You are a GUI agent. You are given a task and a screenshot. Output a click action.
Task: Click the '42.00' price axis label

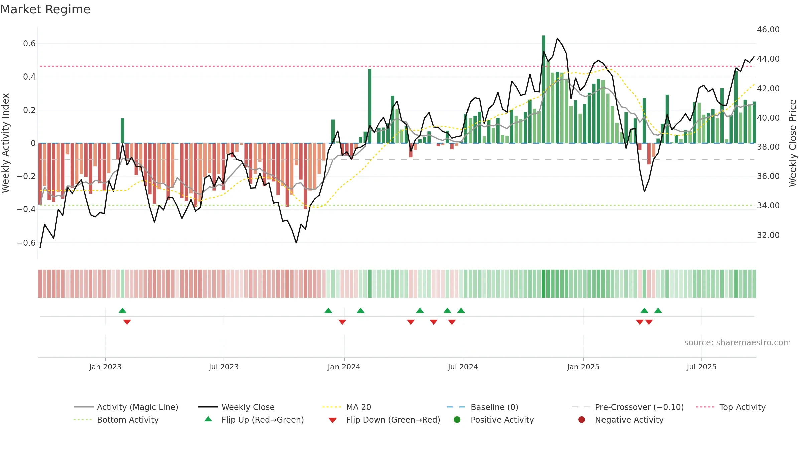click(x=768, y=89)
